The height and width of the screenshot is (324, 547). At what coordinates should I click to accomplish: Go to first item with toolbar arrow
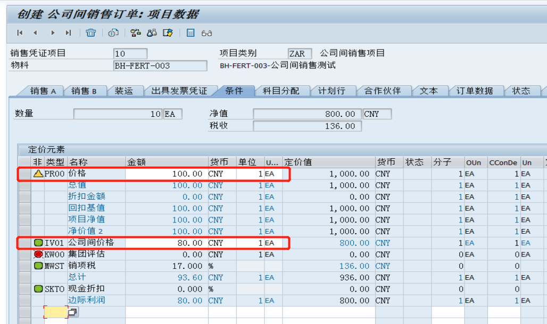click(x=20, y=33)
